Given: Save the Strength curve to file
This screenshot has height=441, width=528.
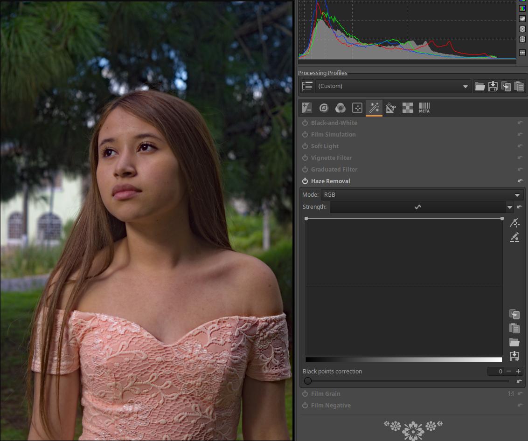Looking at the screenshot, I should pos(514,357).
